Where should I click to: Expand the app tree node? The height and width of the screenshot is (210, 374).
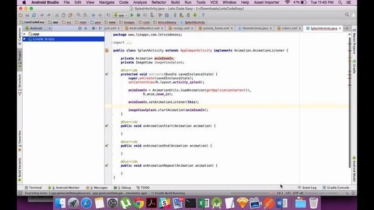25,34
